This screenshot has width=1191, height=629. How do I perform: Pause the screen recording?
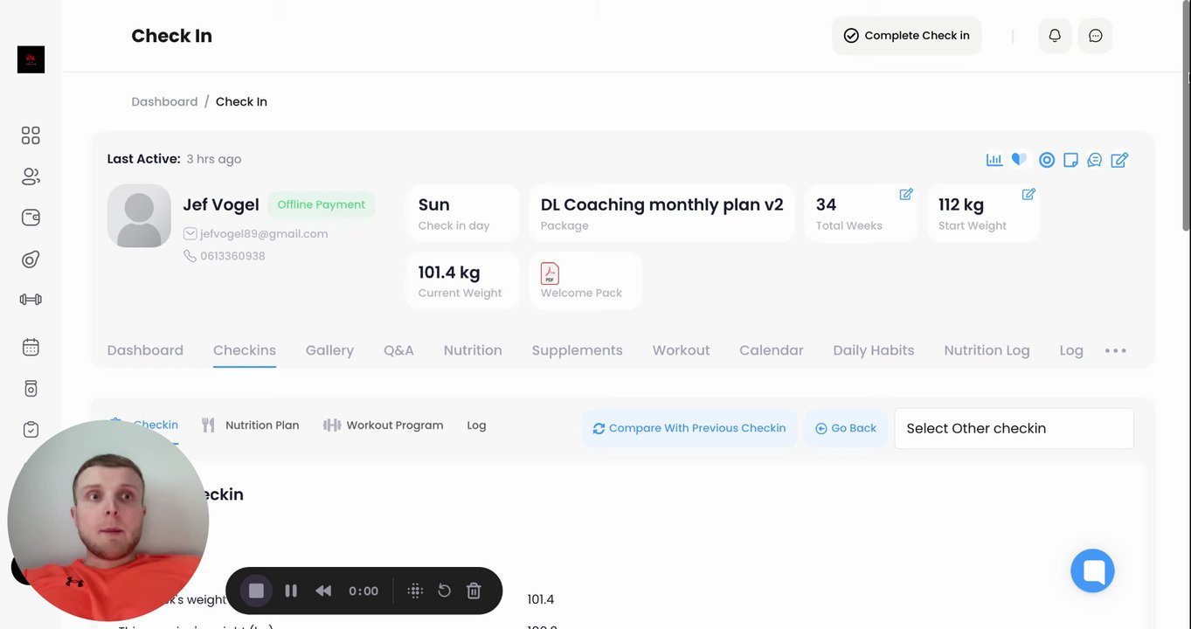tap(291, 591)
